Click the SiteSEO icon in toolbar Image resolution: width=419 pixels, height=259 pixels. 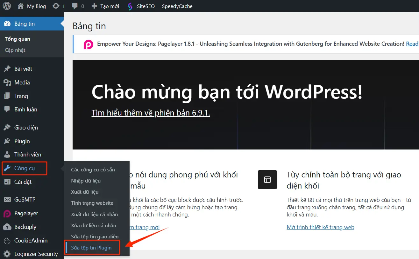[130, 6]
